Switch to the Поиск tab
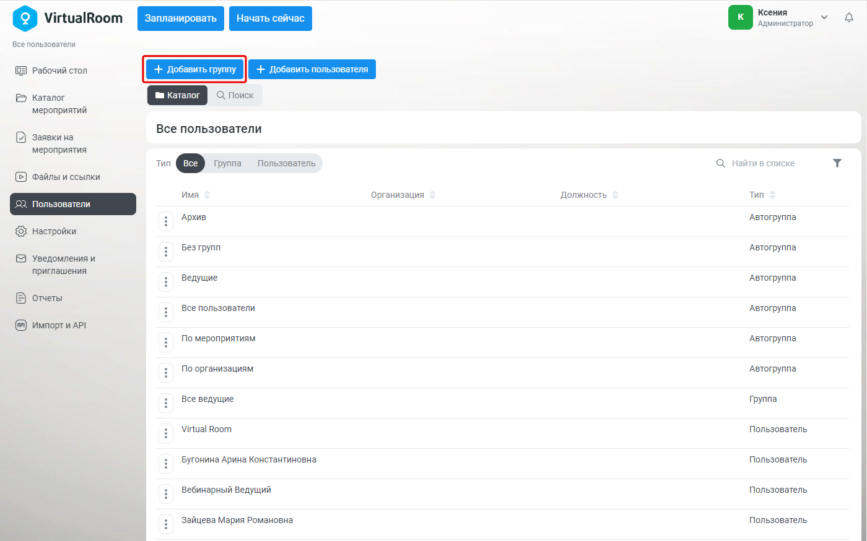Screen dimensions: 867x541 click(x=235, y=95)
